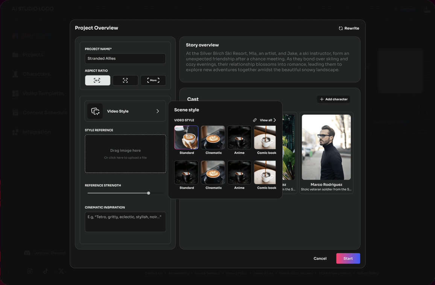
Task: Click the Project Name input field
Action: tap(125, 59)
